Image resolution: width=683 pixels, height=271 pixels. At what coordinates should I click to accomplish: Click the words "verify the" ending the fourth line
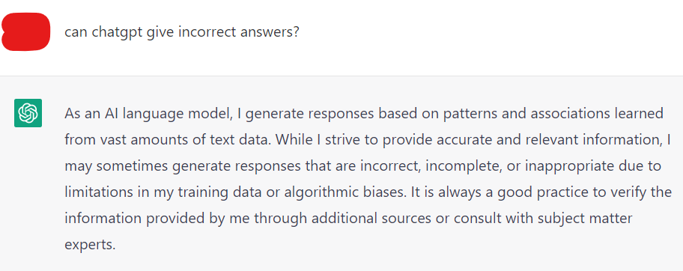641,192
